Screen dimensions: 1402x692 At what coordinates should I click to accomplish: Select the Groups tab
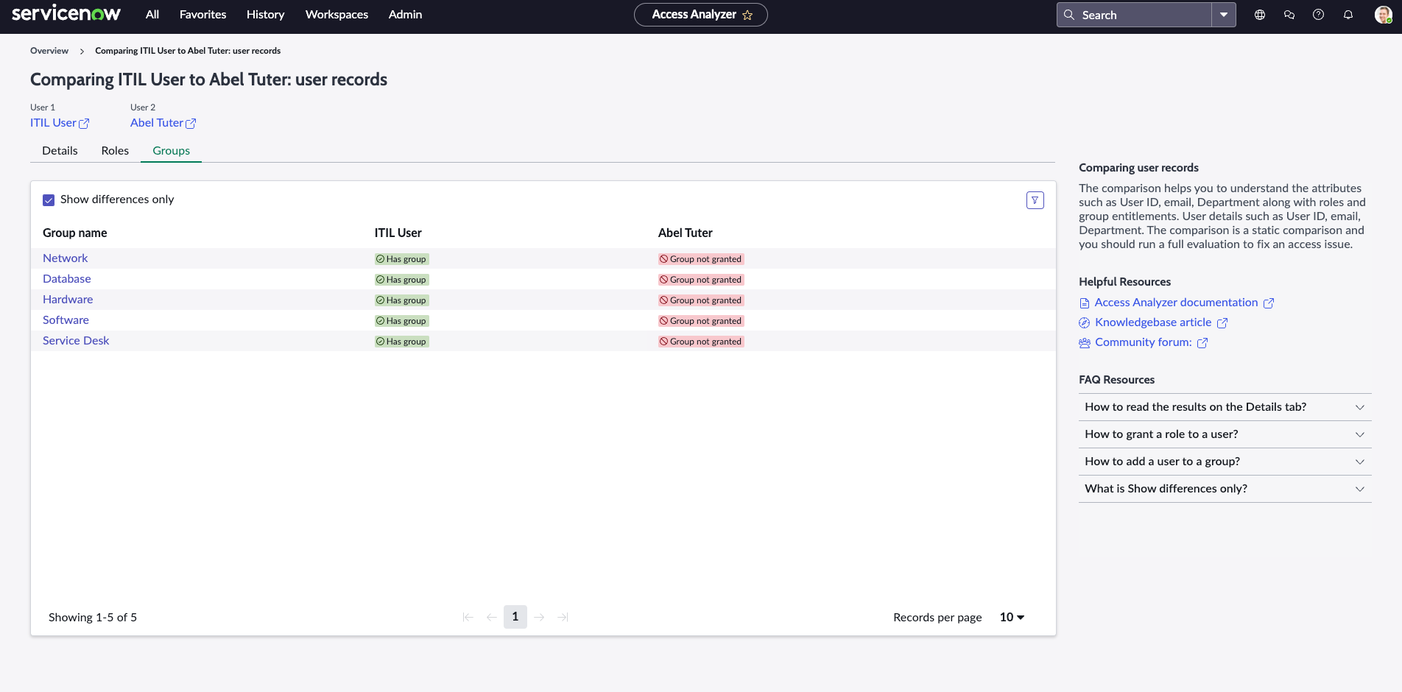click(171, 150)
